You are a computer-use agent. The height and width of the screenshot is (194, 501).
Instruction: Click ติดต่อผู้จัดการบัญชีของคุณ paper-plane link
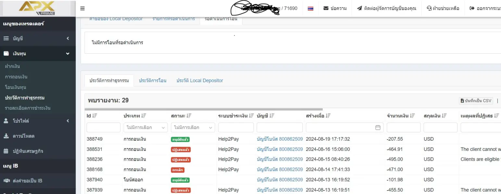coord(386,8)
